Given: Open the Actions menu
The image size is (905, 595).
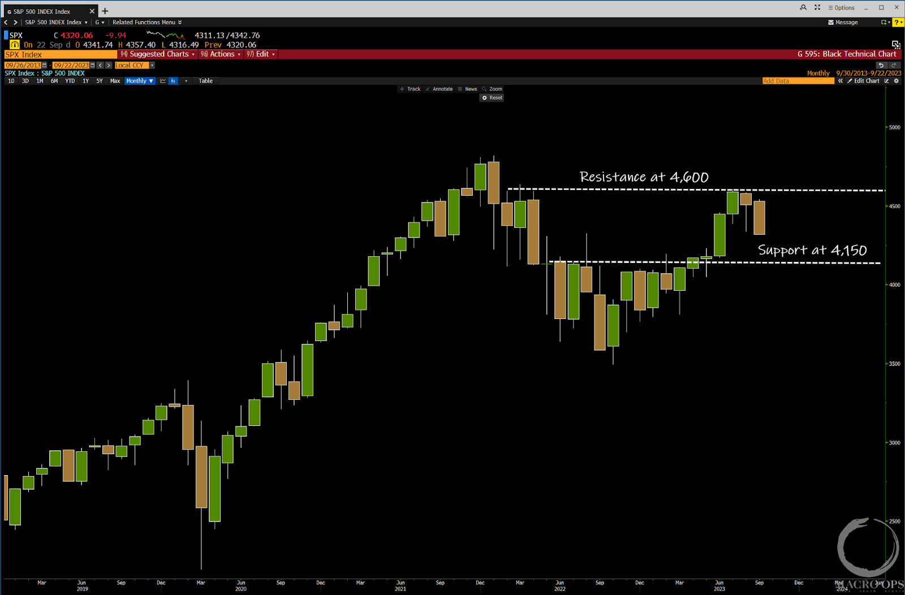Looking at the screenshot, I should pos(221,54).
